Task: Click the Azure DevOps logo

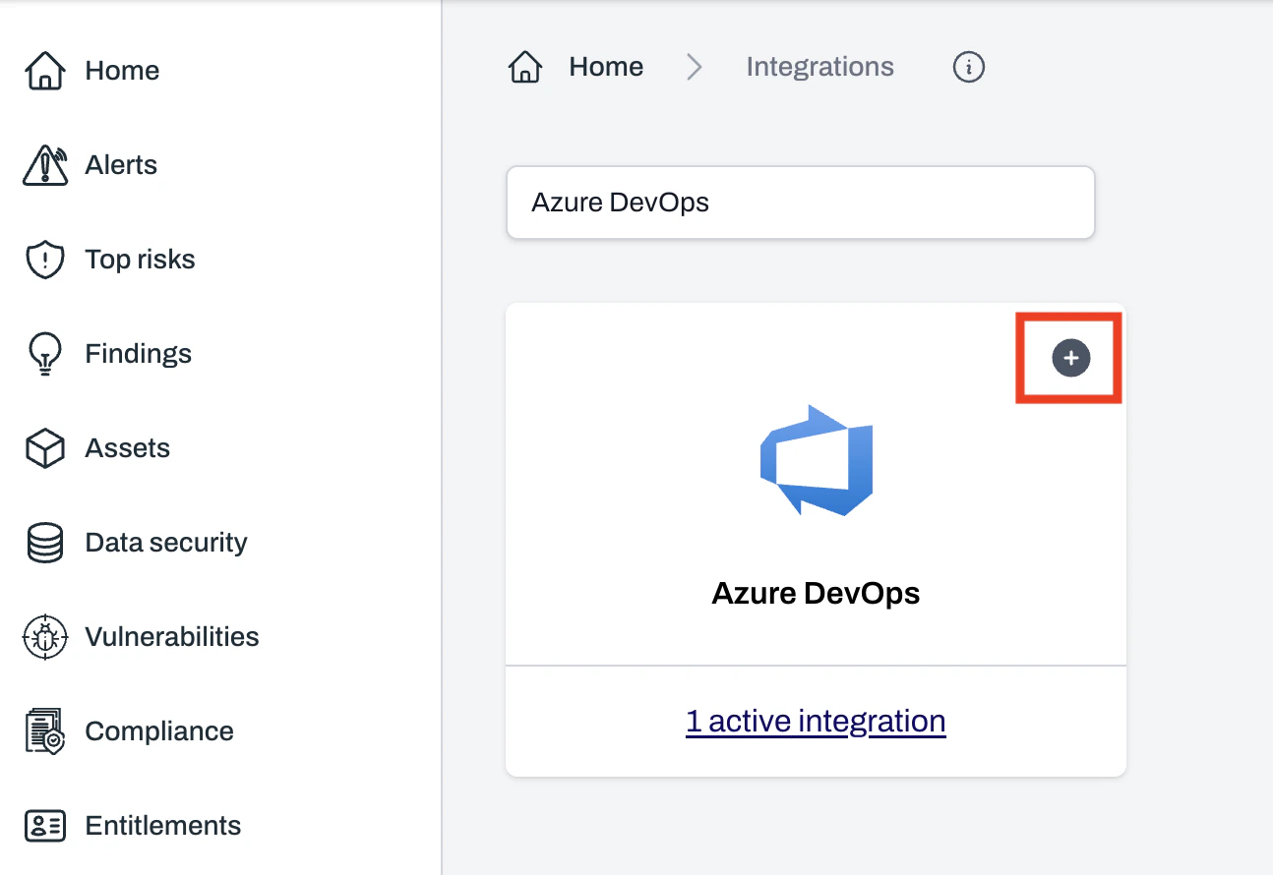Action: [816, 460]
